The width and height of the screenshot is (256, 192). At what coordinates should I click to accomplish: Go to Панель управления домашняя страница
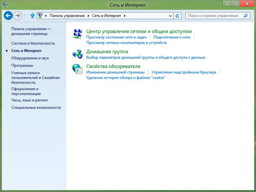(x=31, y=31)
